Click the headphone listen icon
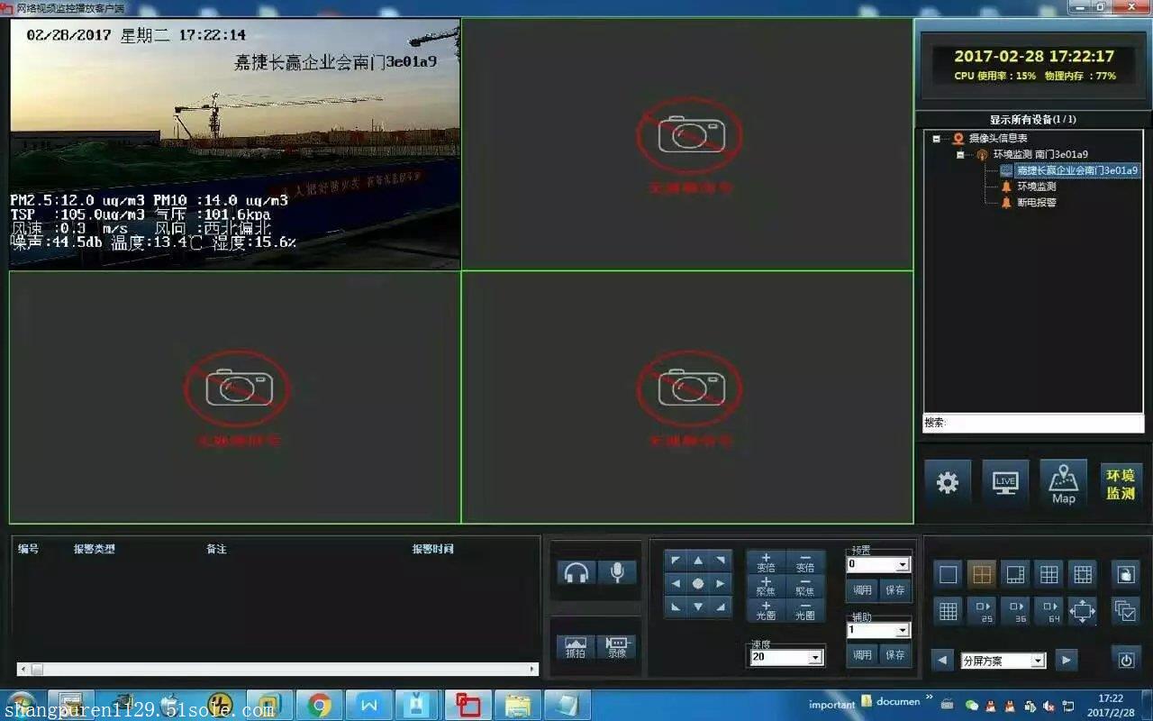Image resolution: width=1153 pixels, height=721 pixels. click(x=576, y=573)
